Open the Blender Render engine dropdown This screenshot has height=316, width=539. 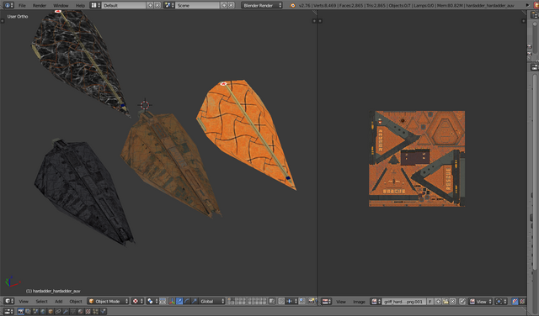pyautogui.click(x=262, y=5)
